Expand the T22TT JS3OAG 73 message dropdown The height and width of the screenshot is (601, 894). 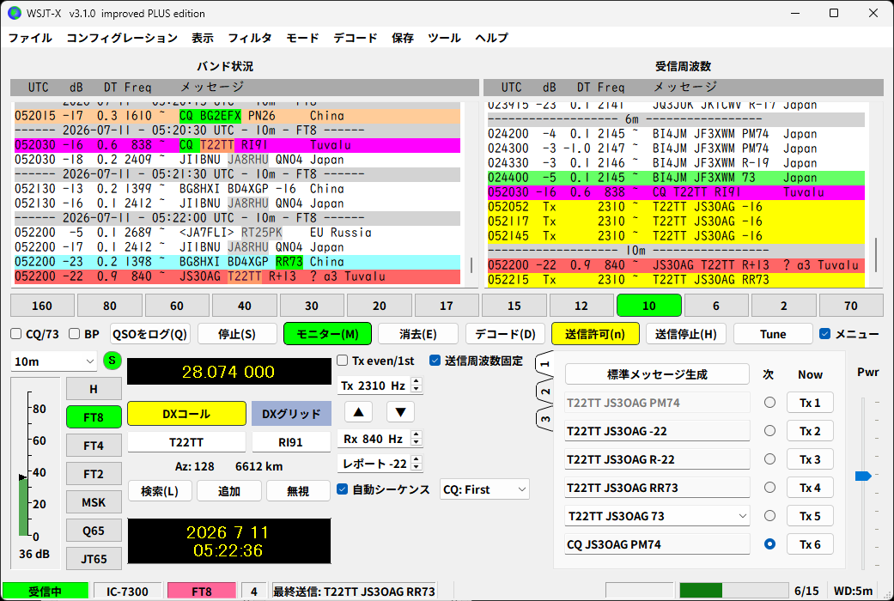click(x=742, y=516)
